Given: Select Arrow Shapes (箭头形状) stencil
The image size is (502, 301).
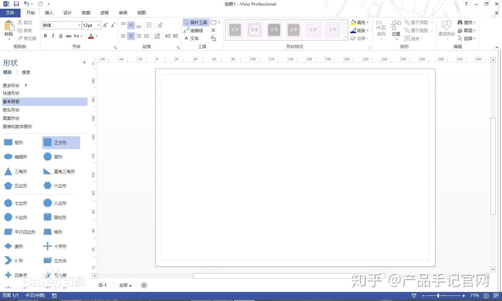Looking at the screenshot, I should pyautogui.click(x=11, y=110).
